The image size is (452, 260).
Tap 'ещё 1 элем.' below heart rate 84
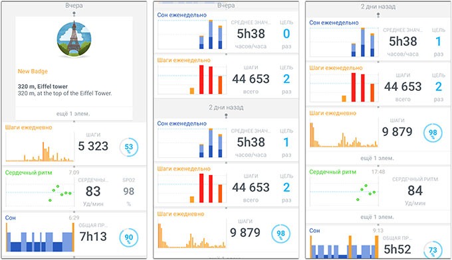378,217
